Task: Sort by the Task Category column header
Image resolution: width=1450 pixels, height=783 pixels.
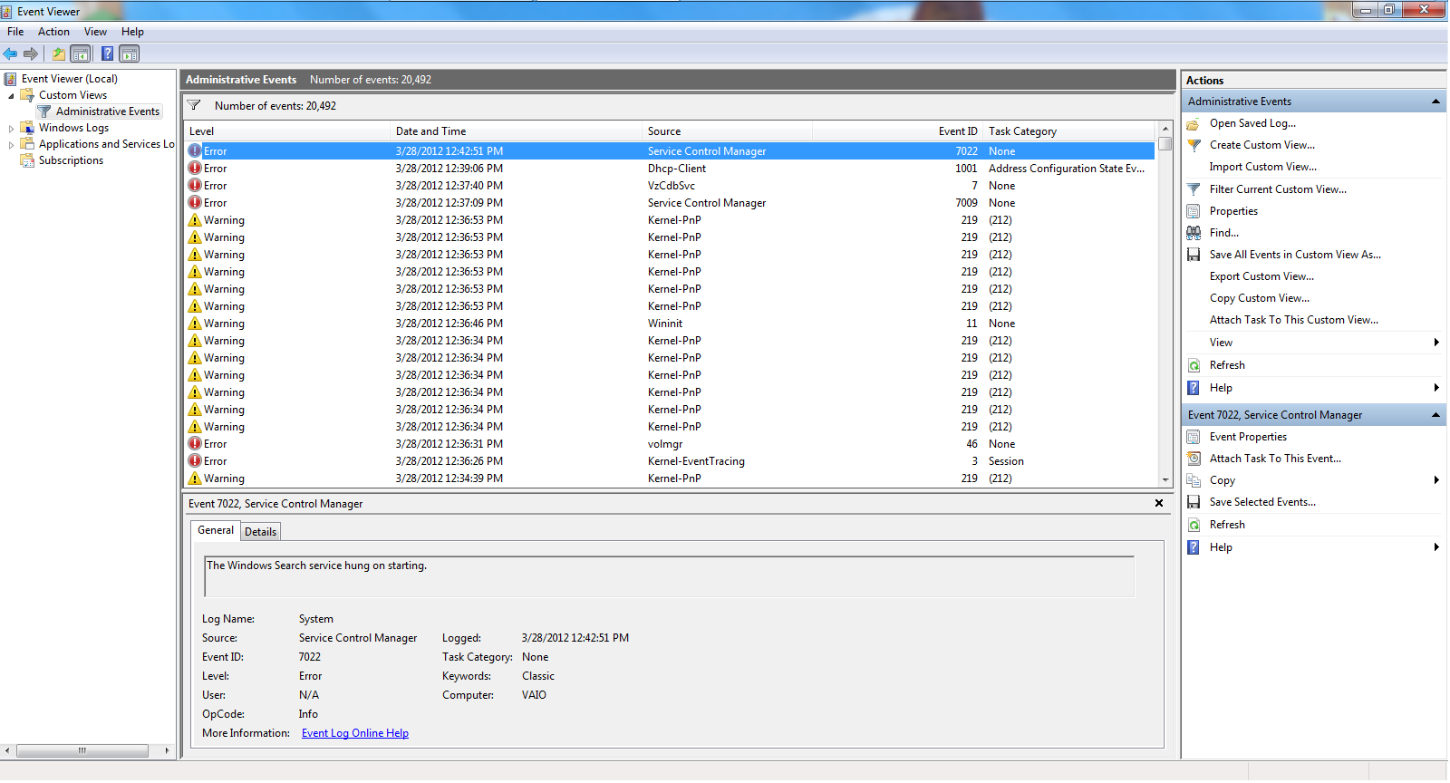Action: (x=1069, y=131)
